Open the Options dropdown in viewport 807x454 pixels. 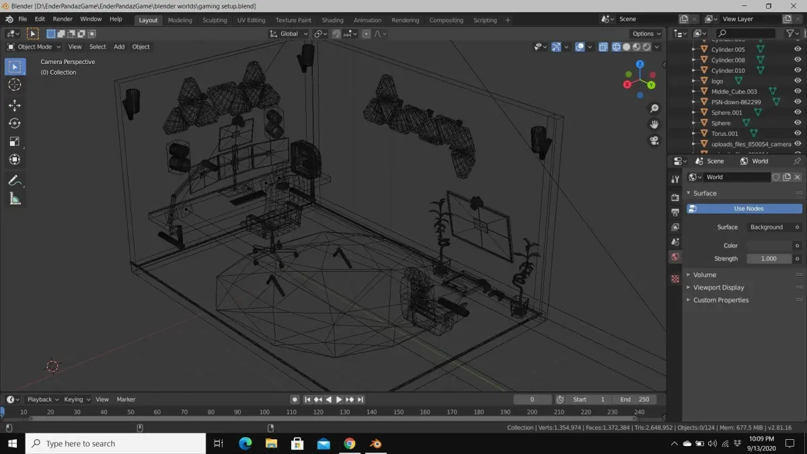[646, 34]
